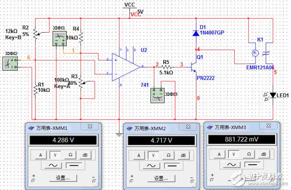
Task: Set XMM1 to ammeter mode A
Action: tap(40, 155)
